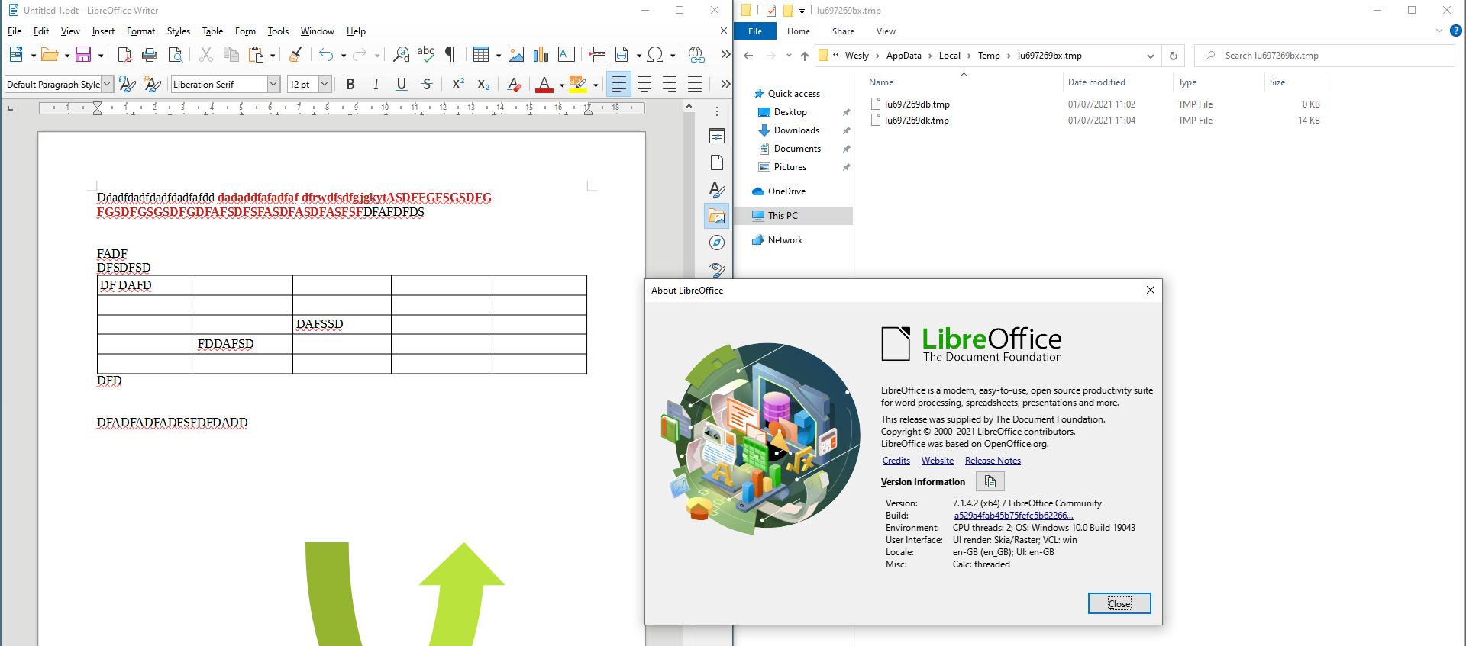Open the build hash a529a4fab45b link
Image resolution: width=1466 pixels, height=646 pixels.
[1013, 516]
